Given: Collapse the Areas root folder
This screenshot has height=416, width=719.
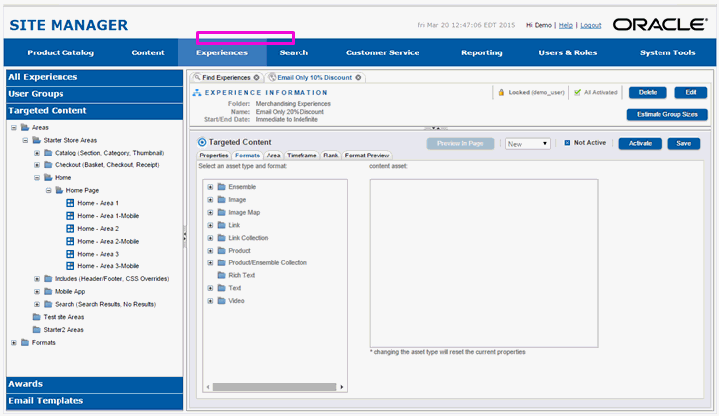Looking at the screenshot, I should (14, 128).
